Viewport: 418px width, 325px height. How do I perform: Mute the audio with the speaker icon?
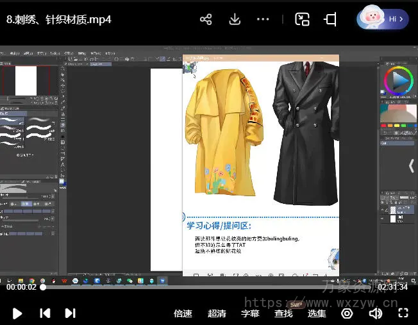point(376,313)
